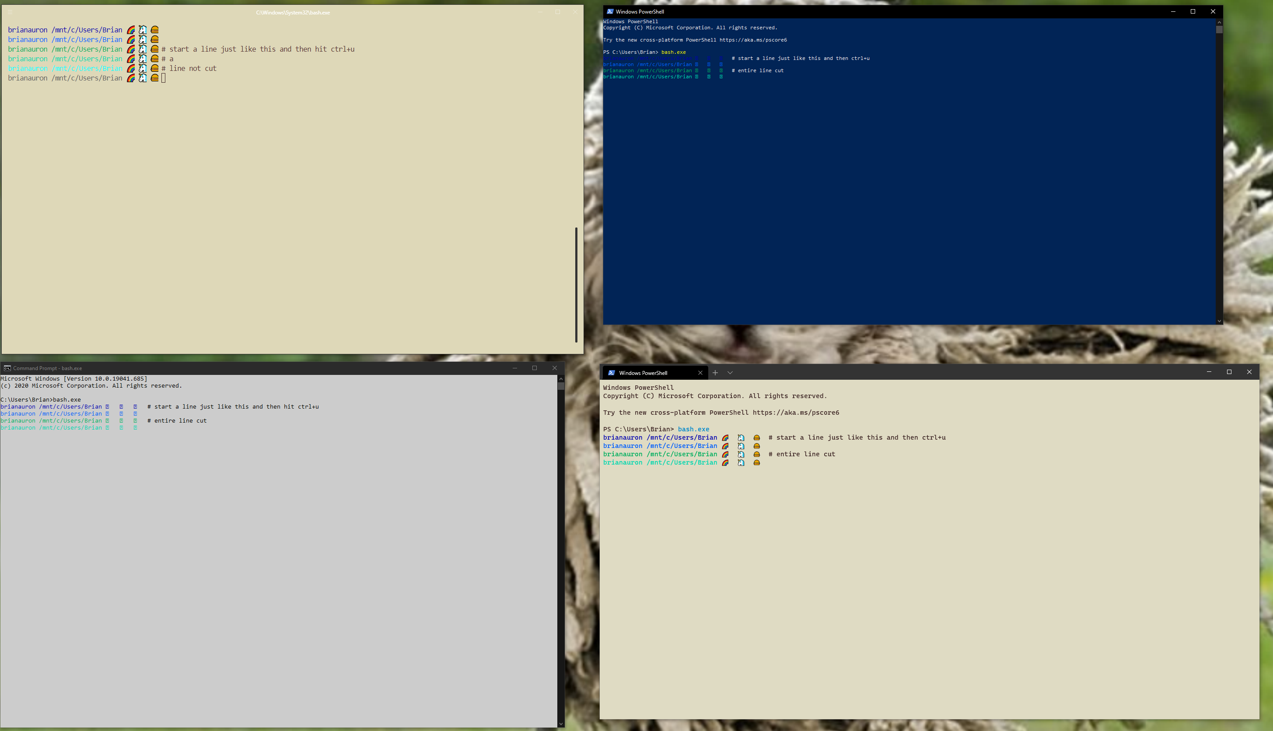1273x731 pixels.
Task: Click the vertical scrollbar in the Command Prompt window
Action: [561, 552]
